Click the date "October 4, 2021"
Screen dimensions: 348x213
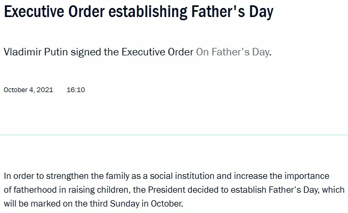pyautogui.click(x=28, y=90)
